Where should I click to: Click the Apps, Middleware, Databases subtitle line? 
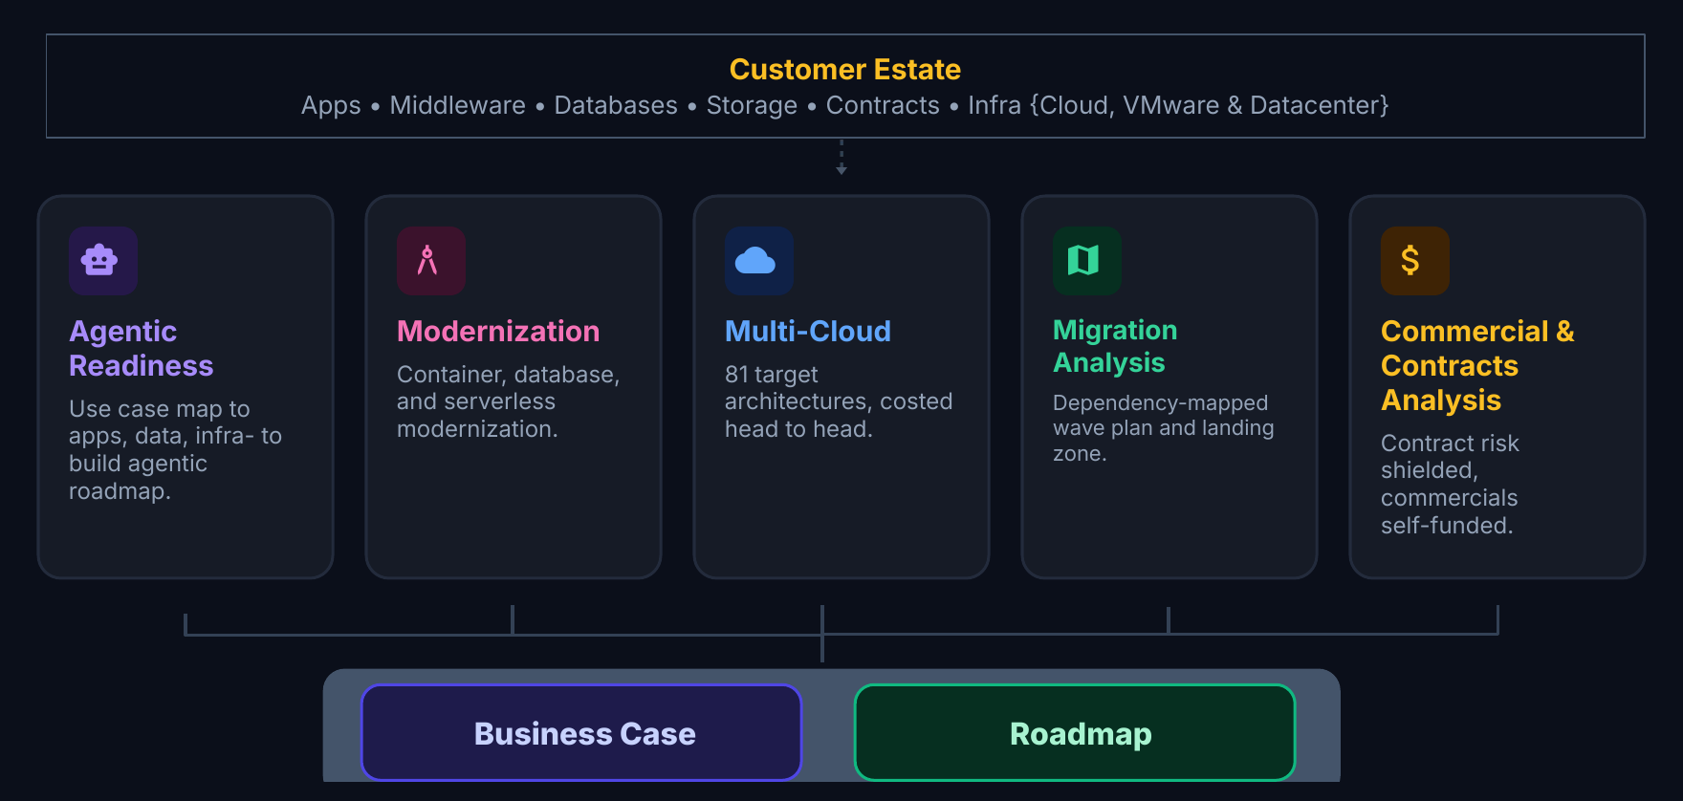[x=845, y=105]
